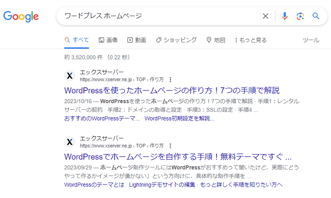Open the three-dot menu of the 自作する手順 result
331x198 pixels.
pyautogui.click(x=170, y=146)
